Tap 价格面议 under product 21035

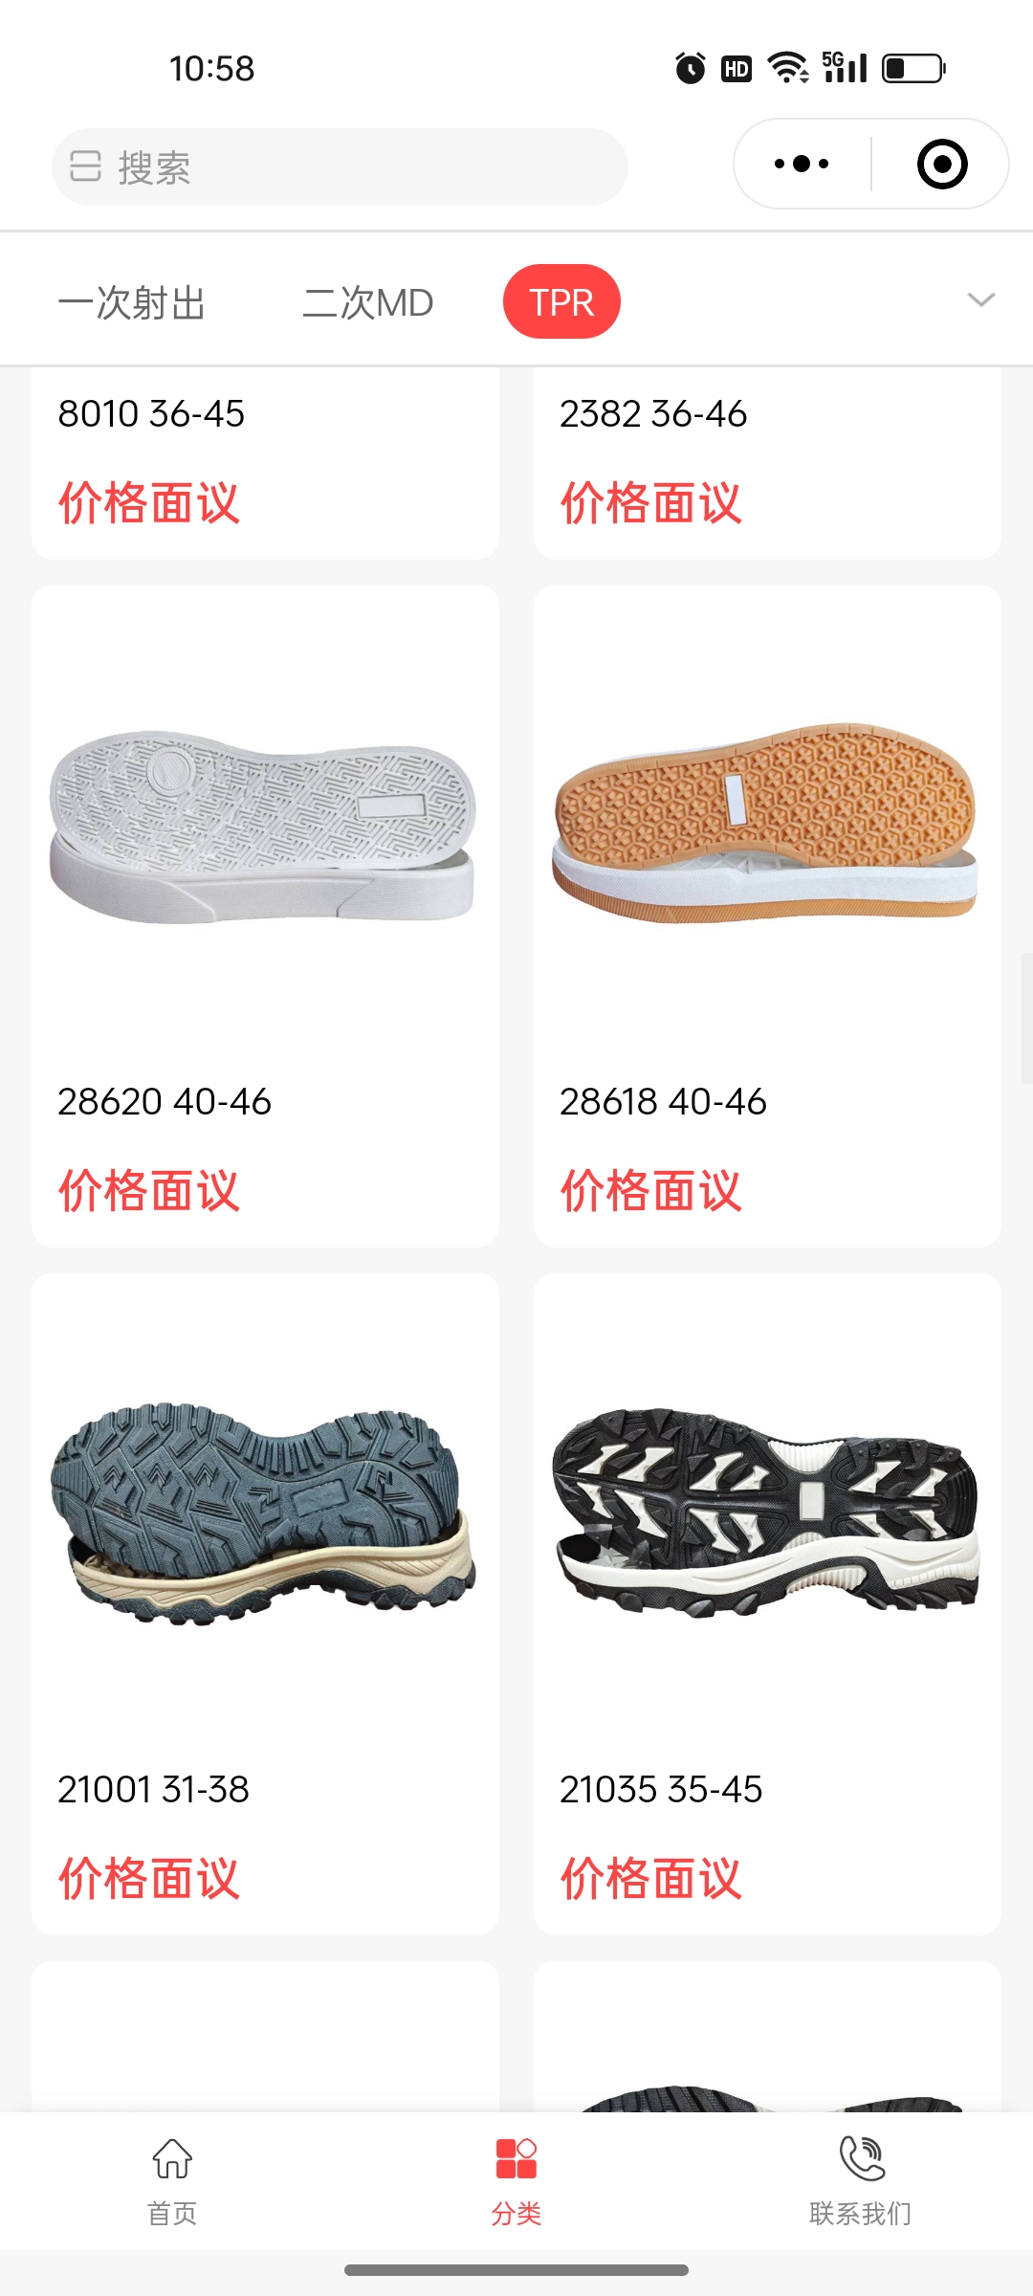click(x=650, y=1878)
